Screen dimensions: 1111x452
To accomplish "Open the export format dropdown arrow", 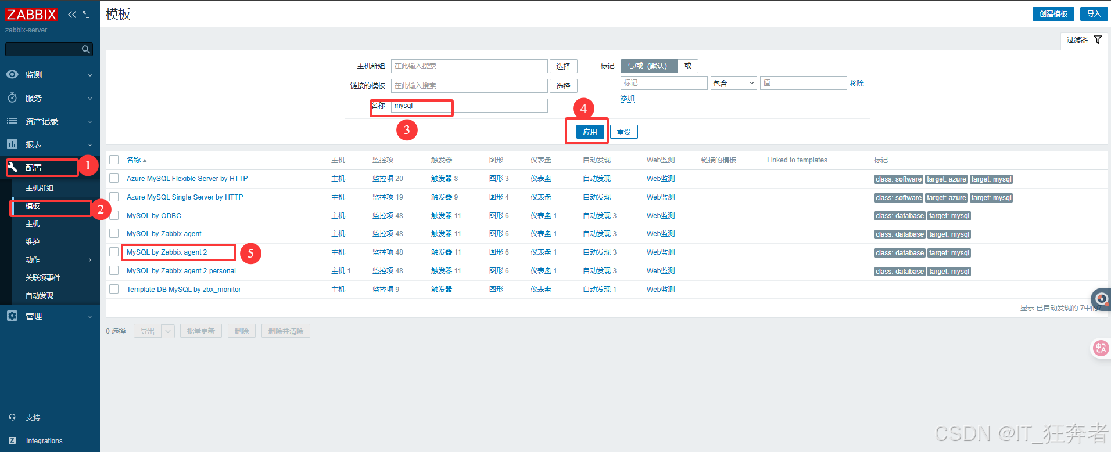I will point(168,331).
